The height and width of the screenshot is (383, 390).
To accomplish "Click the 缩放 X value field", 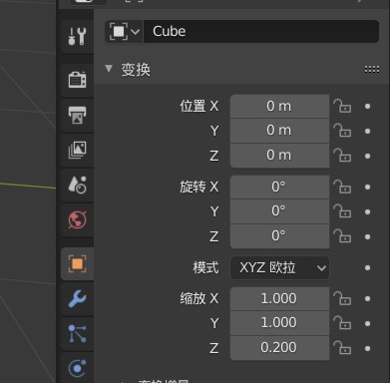I will pyautogui.click(x=279, y=299).
